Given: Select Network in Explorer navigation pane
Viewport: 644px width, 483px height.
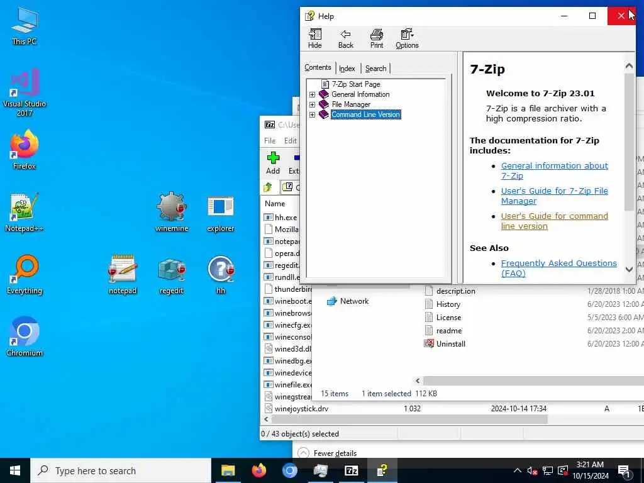Looking at the screenshot, I should tap(347, 301).
